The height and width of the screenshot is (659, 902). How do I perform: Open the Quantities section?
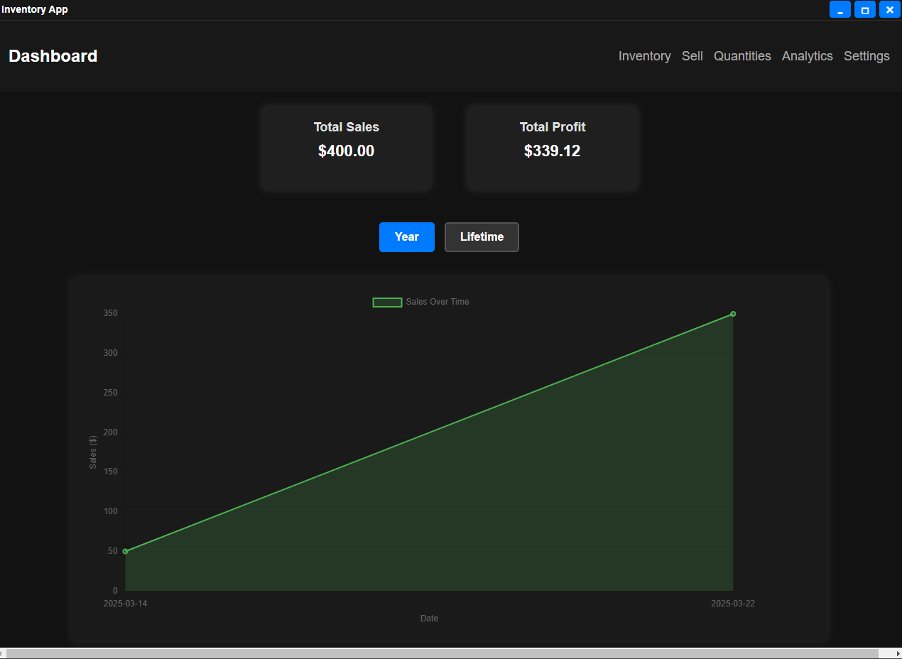point(742,55)
